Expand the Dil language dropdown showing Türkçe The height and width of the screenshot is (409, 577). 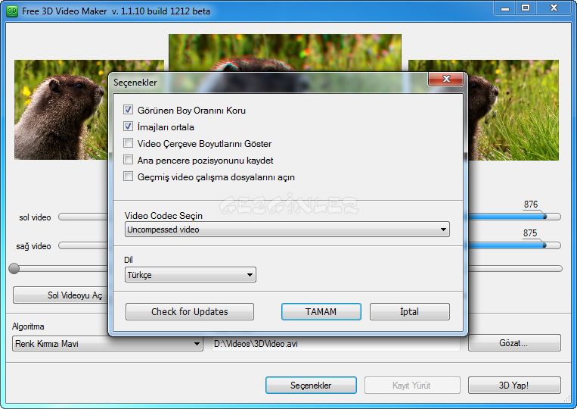coord(191,275)
